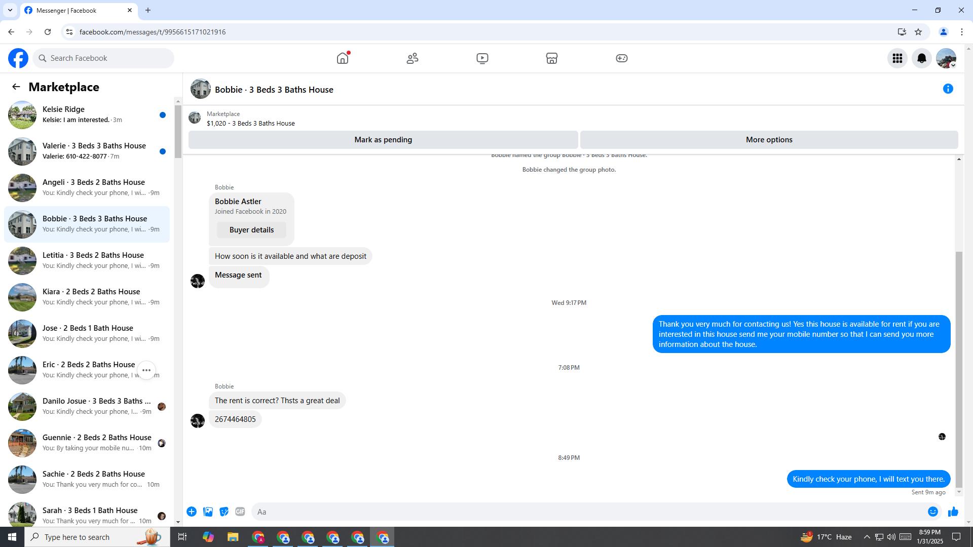Click the address bar URL
The width and height of the screenshot is (973, 547).
(153, 32)
